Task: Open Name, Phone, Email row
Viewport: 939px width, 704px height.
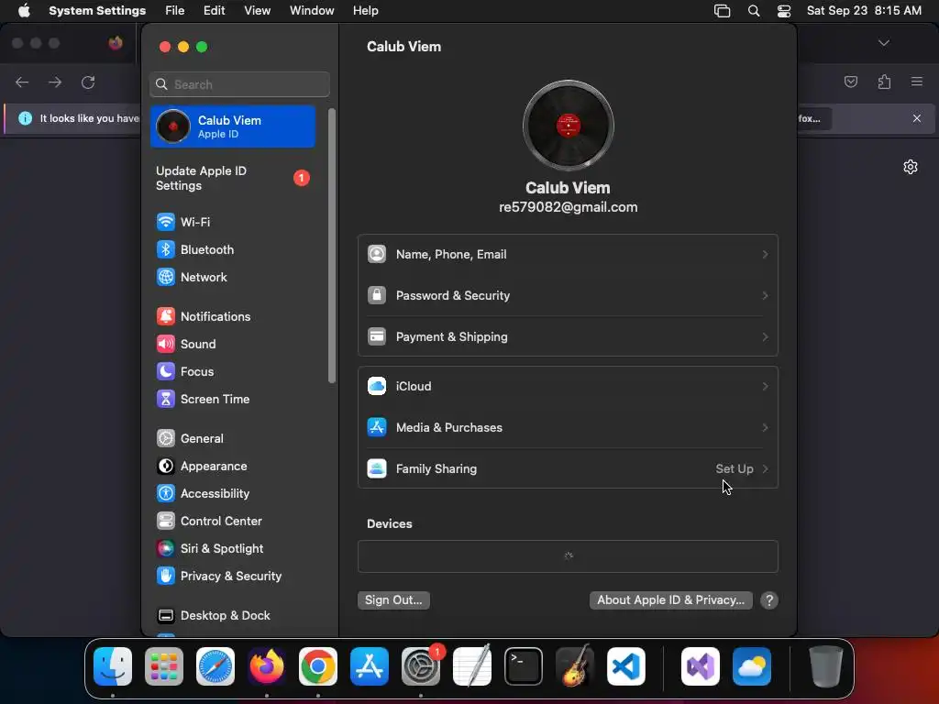Action: (x=568, y=255)
